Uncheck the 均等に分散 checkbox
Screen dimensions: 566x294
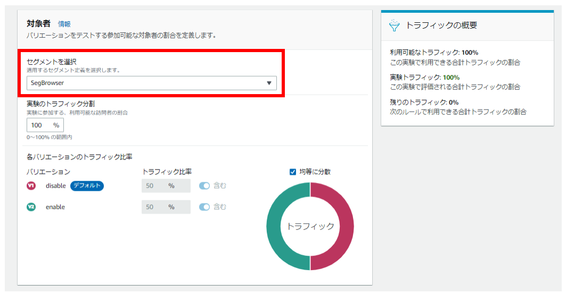(x=292, y=172)
